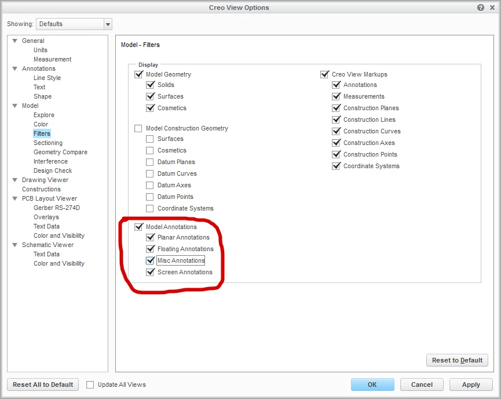
Task: Select Explore under Model
Action: (x=44, y=115)
